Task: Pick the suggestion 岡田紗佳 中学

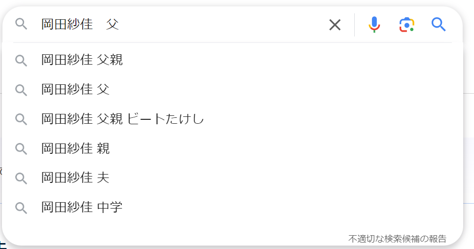Action: (233, 207)
